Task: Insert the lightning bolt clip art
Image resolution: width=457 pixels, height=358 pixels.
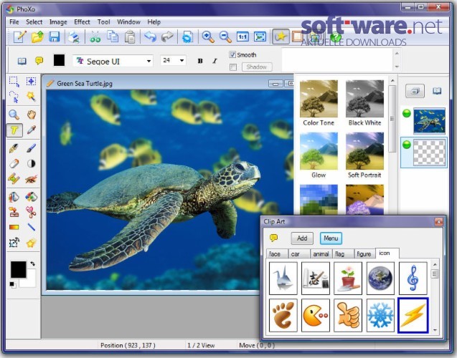Action: [x=413, y=315]
